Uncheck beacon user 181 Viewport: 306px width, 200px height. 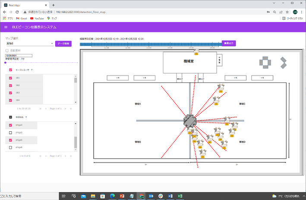(10, 78)
